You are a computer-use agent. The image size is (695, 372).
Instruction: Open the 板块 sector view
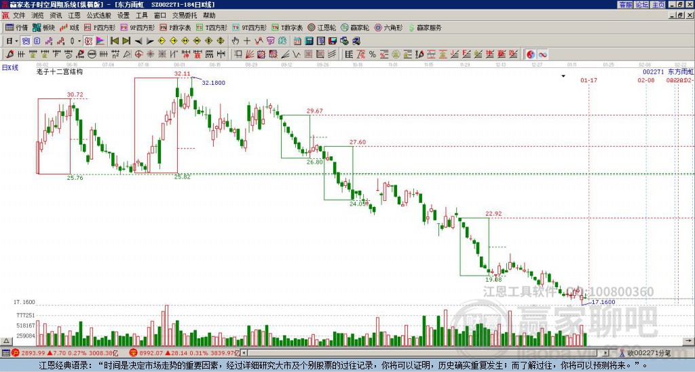coord(44,27)
